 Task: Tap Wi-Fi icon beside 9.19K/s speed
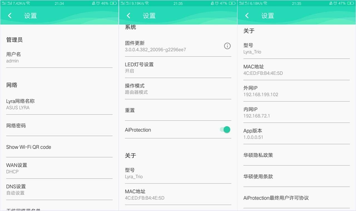click(x=147, y=3)
